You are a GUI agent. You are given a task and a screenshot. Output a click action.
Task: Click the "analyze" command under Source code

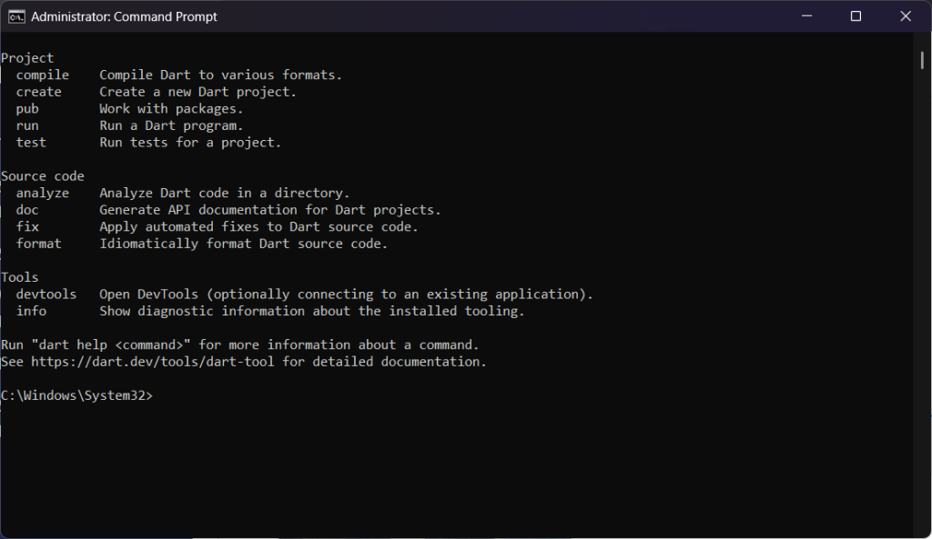tap(42, 193)
